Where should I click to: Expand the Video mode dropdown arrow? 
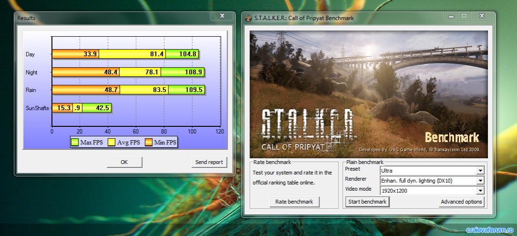coord(480,191)
